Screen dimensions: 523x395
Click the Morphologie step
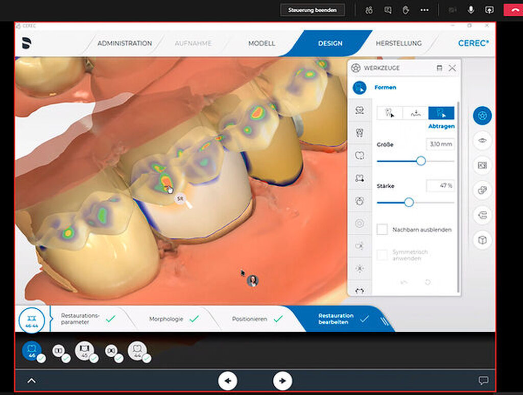pos(166,319)
